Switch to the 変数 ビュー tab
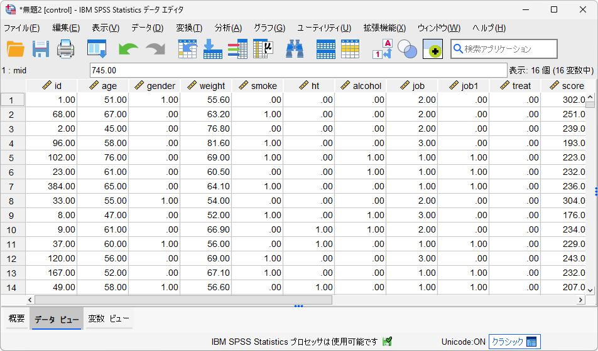Screen dimensions: 598x351 coord(109,318)
